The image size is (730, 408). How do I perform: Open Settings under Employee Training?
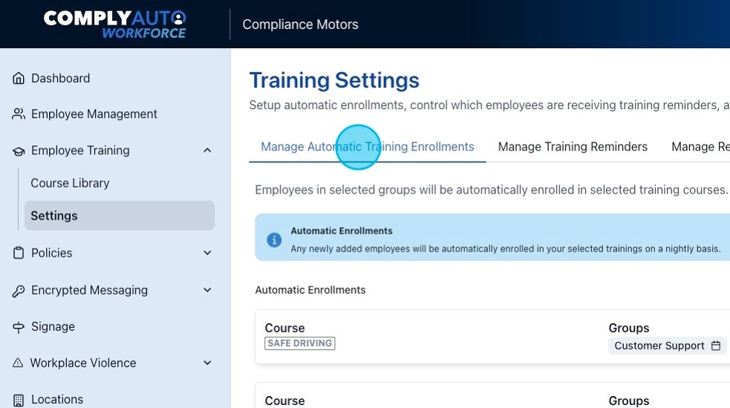click(x=54, y=216)
